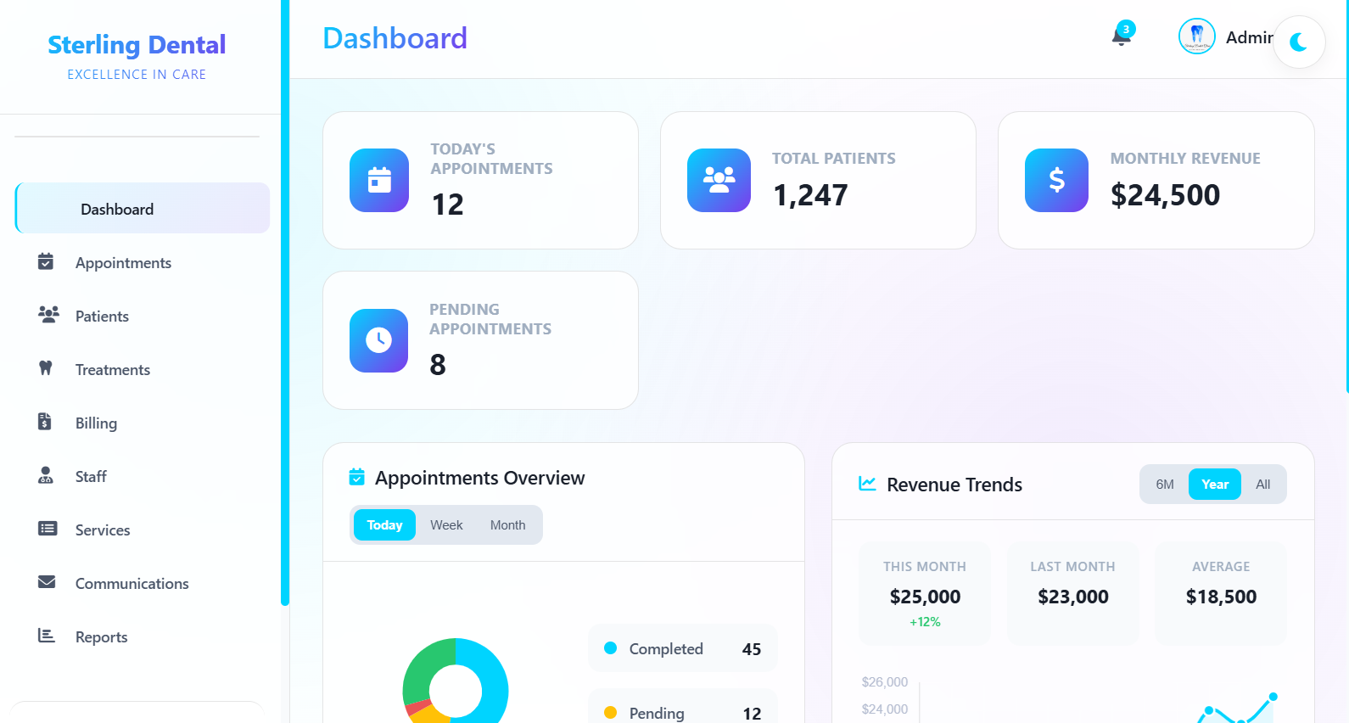Click the Dashboard page heading
Screen dimensions: 1349x723
(x=395, y=38)
